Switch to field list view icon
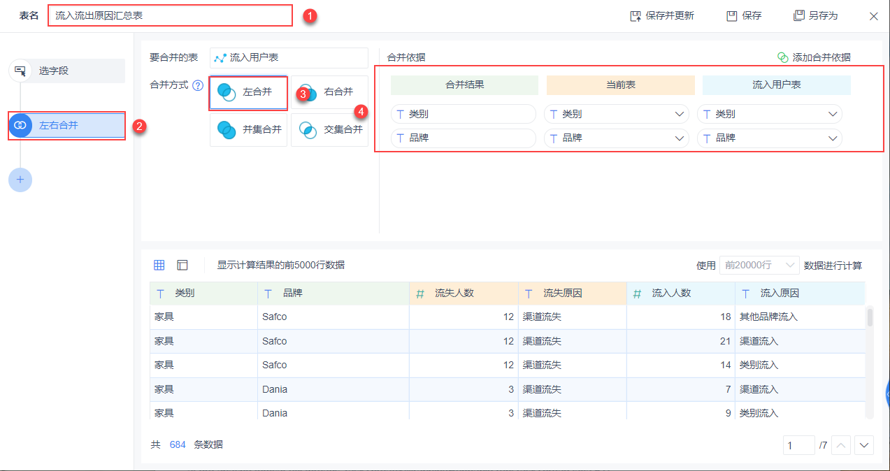 182,265
